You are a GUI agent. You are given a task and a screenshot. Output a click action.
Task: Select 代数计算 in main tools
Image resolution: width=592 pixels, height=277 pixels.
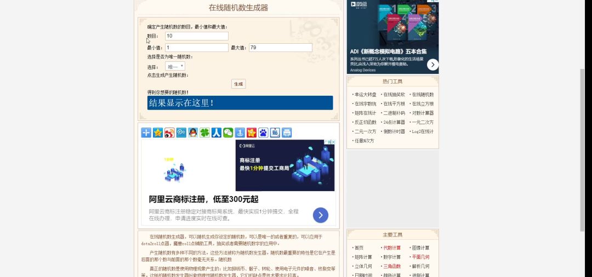coord(392,248)
